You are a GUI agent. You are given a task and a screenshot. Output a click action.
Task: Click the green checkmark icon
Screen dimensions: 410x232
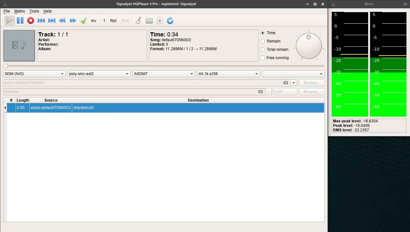click(83, 21)
